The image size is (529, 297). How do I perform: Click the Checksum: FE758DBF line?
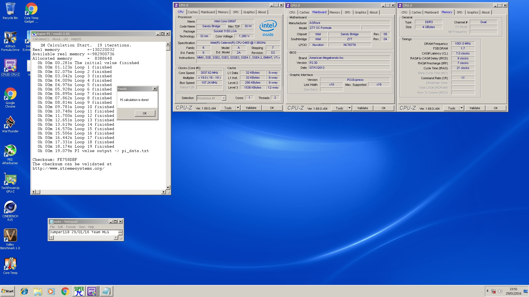(55, 160)
